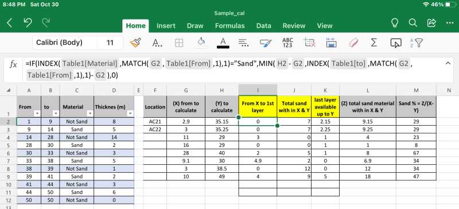The height and width of the screenshot is (209, 459).
Task: Select the 'last layer available up to Y' header
Action: [x=325, y=107]
